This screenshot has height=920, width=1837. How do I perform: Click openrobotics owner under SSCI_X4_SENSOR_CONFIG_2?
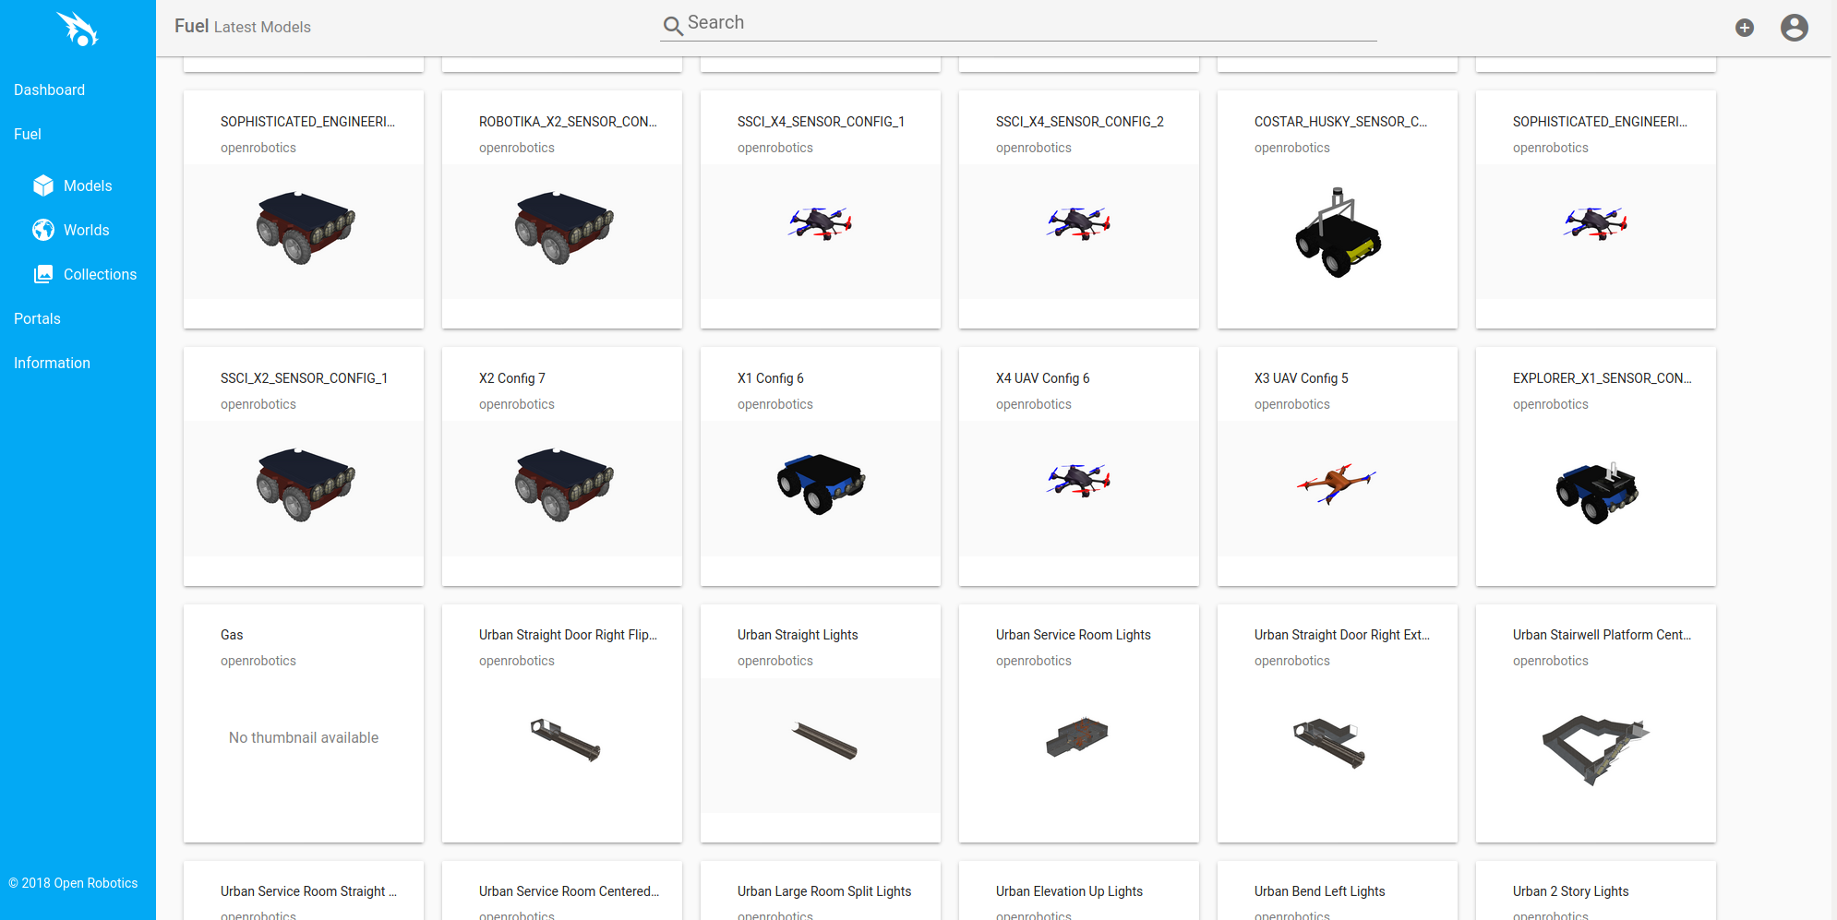(1033, 148)
